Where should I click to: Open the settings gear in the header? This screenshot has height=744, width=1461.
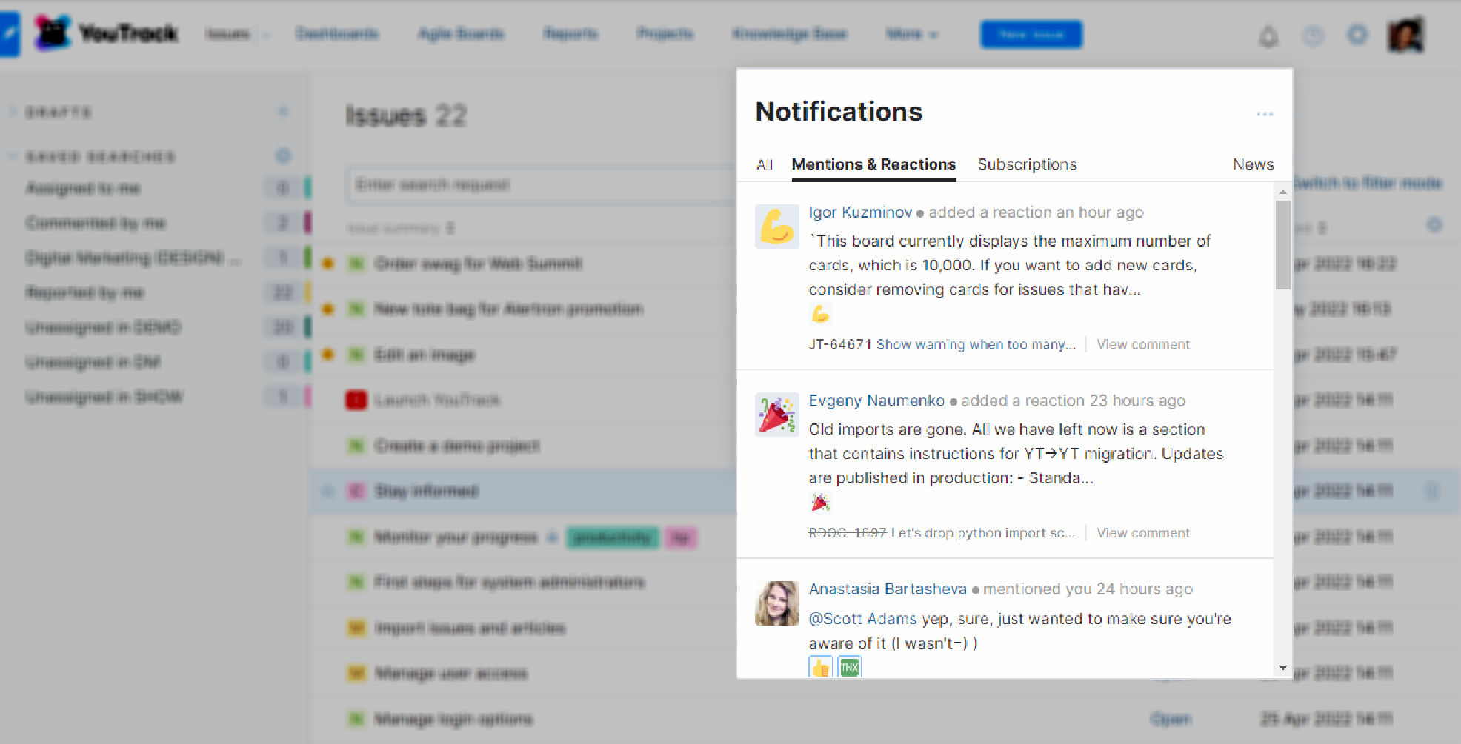pos(1357,35)
